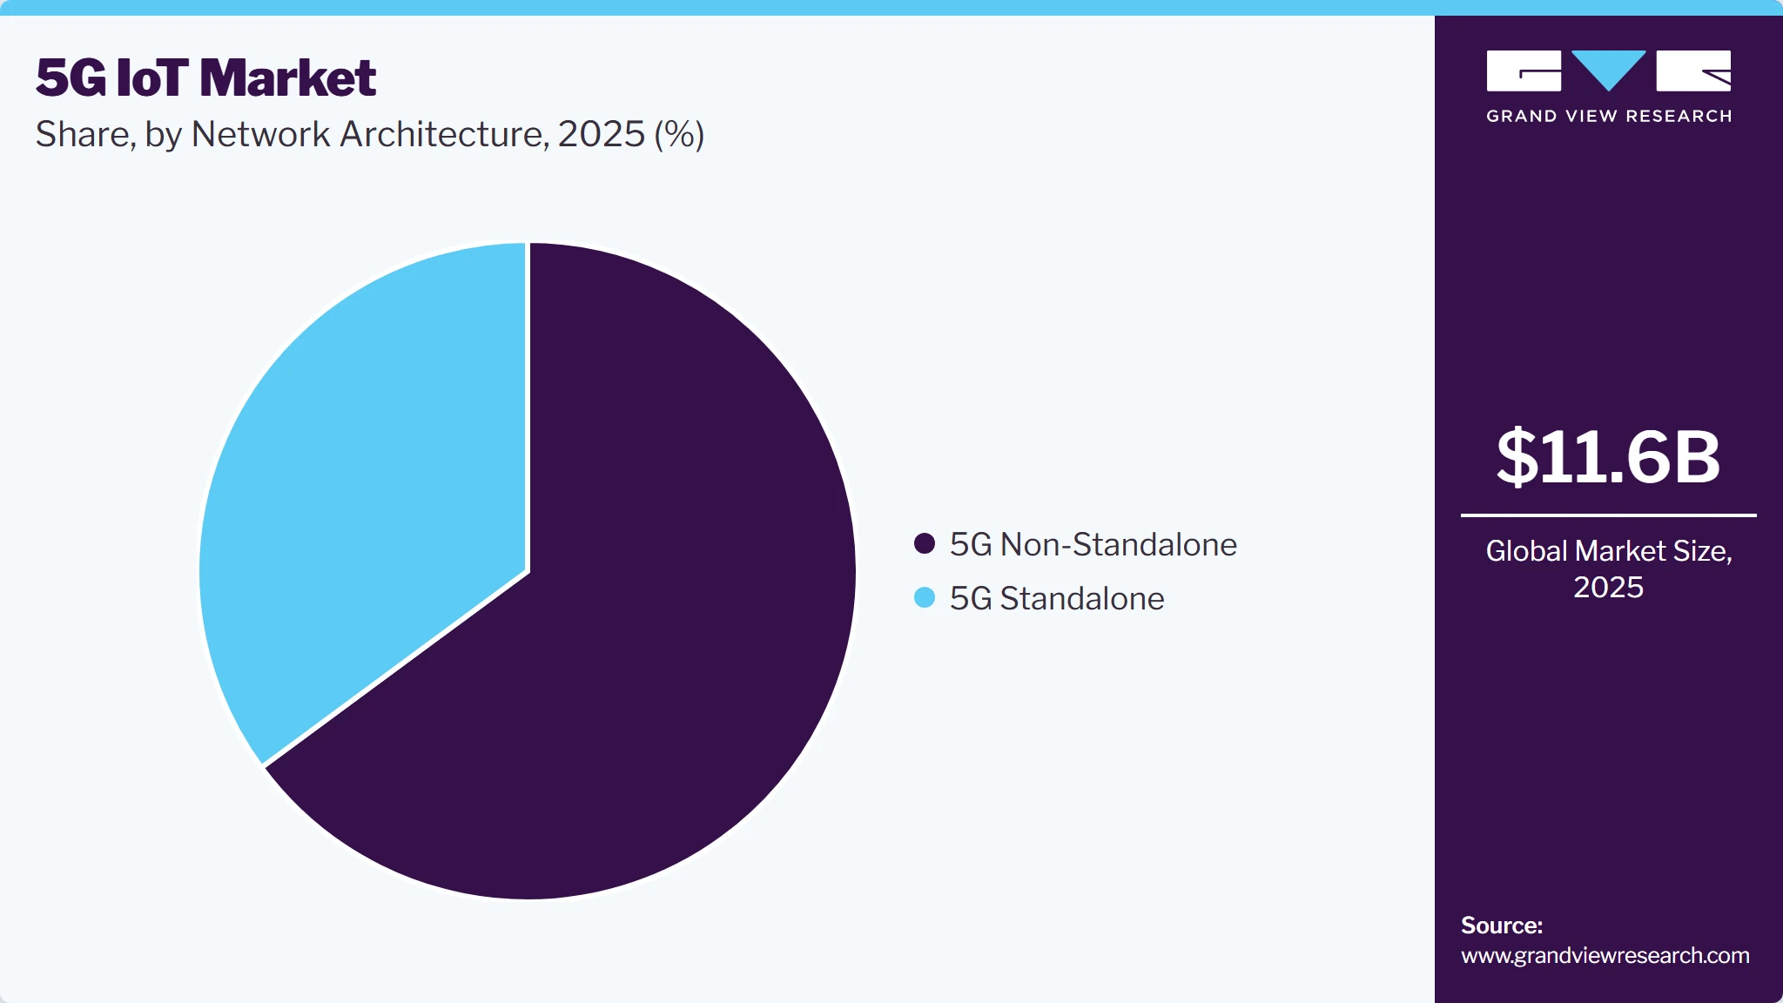Click the 5G Standalone legend label
This screenshot has width=1783, height=1003.
pos(1056,598)
